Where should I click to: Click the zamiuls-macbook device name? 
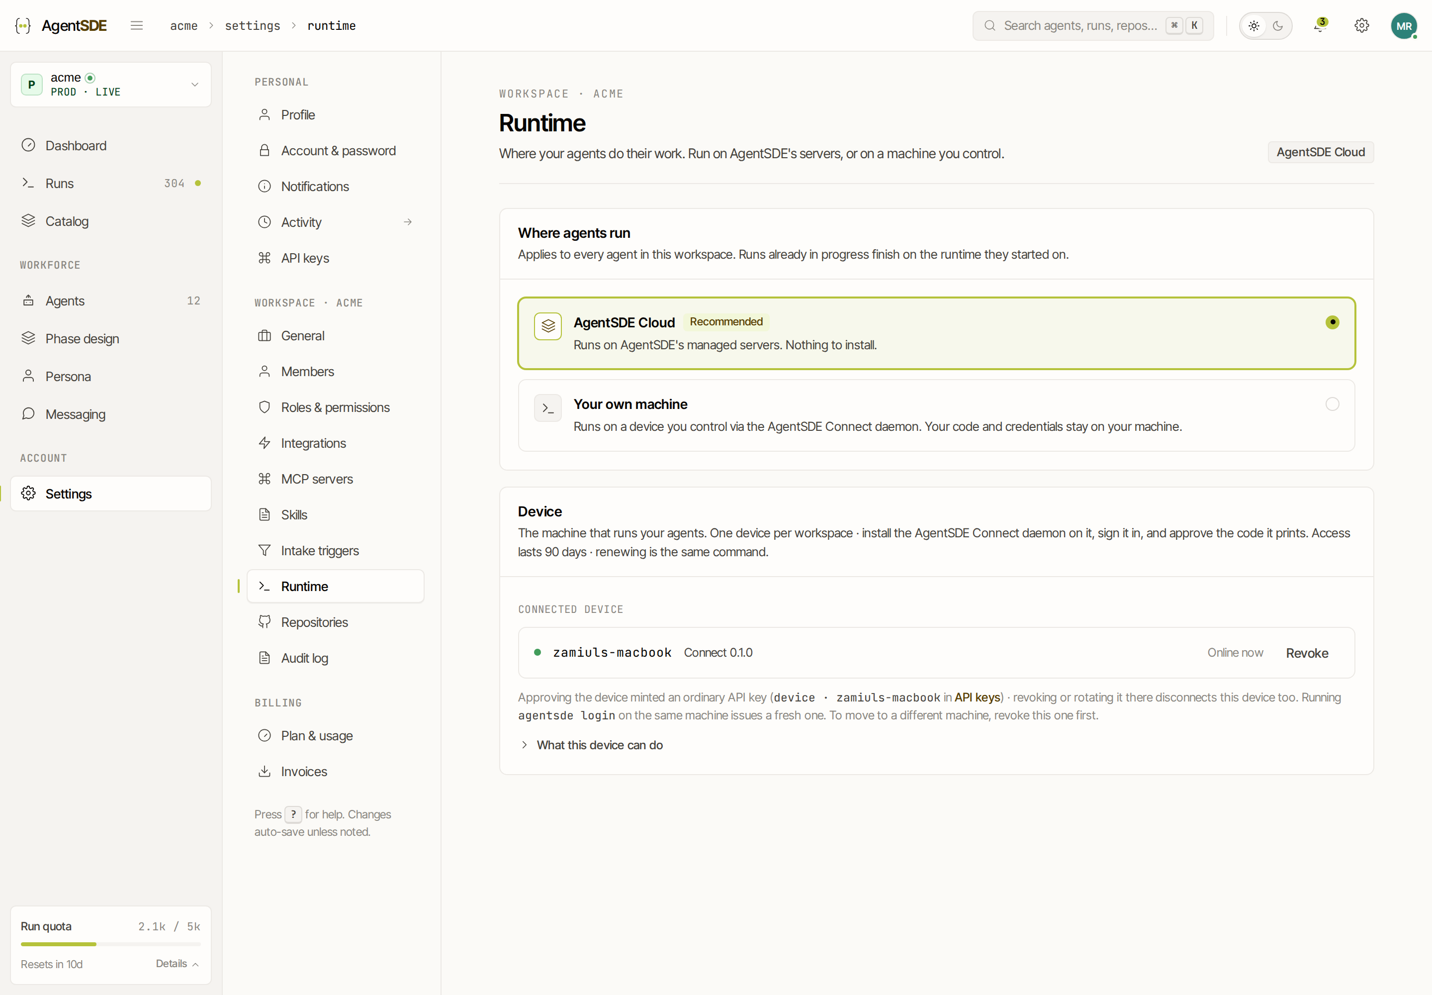pyautogui.click(x=612, y=653)
